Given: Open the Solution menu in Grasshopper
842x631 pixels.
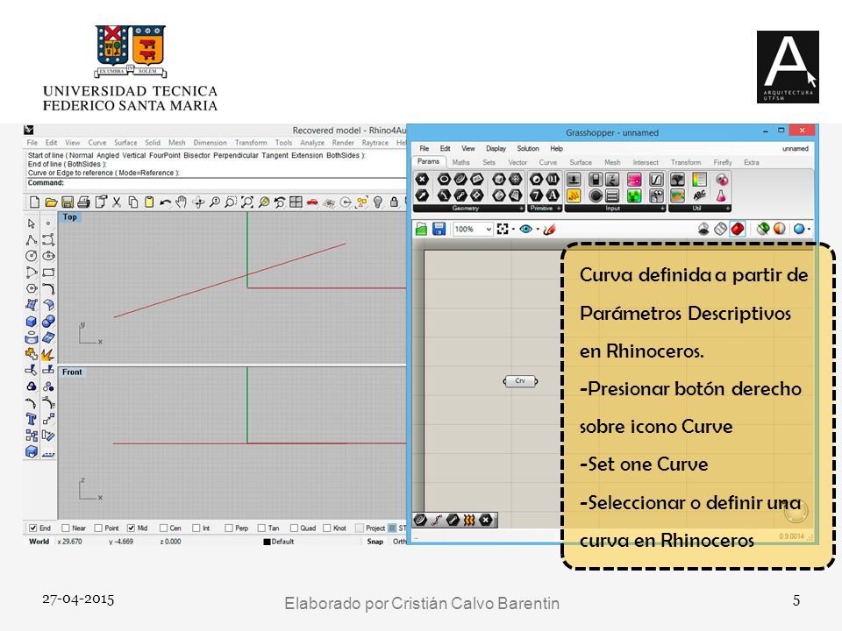Looking at the screenshot, I should point(528,149).
